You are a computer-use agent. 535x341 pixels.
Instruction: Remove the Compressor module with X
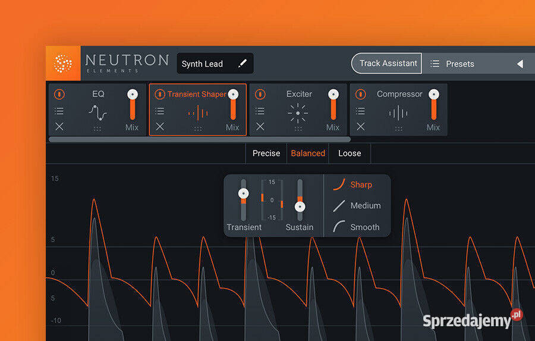coord(361,126)
